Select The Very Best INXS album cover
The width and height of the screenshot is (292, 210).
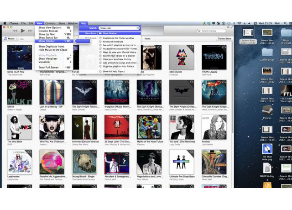20,127
